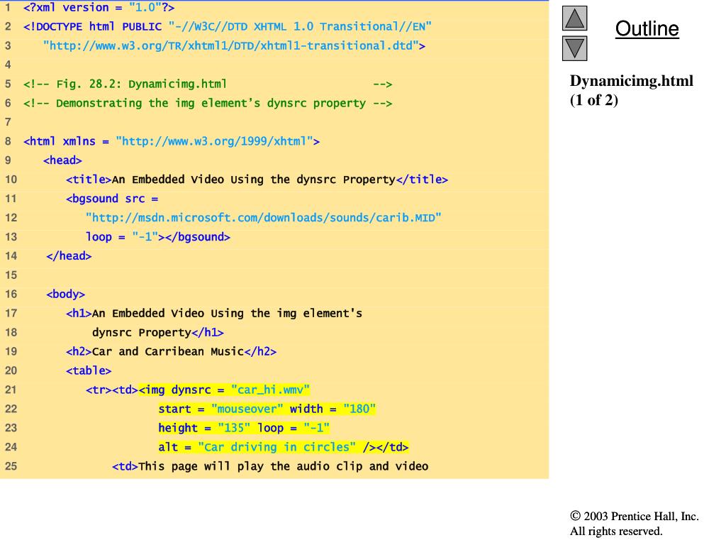Click the 'bgsound src =' line
726x545 pixels.
click(112, 199)
